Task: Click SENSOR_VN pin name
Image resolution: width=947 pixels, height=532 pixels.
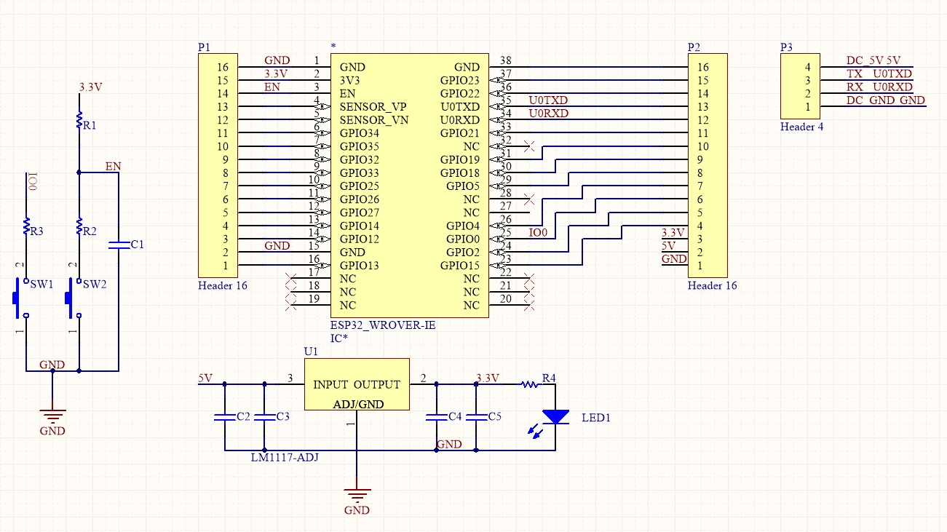Action: [373, 119]
